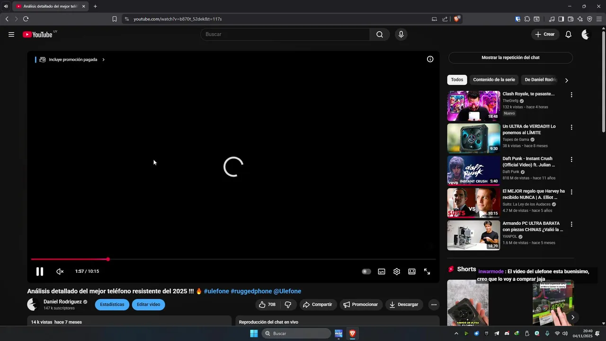Click the Daniel Rodriguez channel avatar
The image size is (606, 341).
33,305
